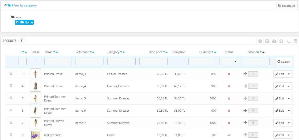The width and height of the screenshot is (299, 140).
Task: Sort Quantity column ascending arrow
Action: coord(215,52)
